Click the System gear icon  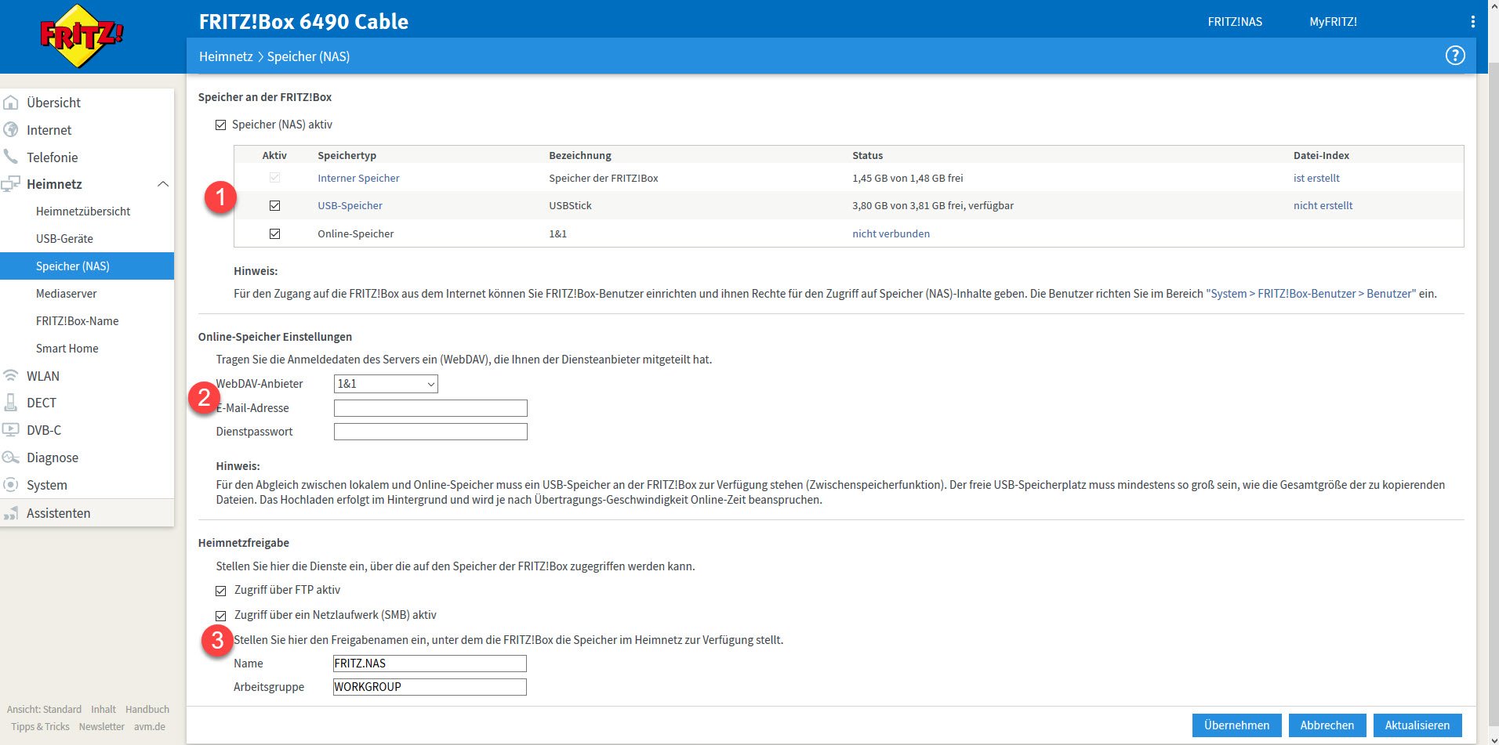[11, 485]
